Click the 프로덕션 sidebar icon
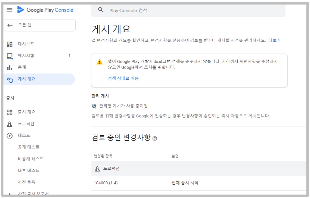The width and height of the screenshot is (310, 198). pos(10,124)
